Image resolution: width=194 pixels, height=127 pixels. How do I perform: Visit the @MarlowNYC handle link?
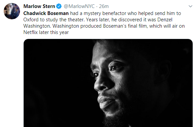(79, 6)
